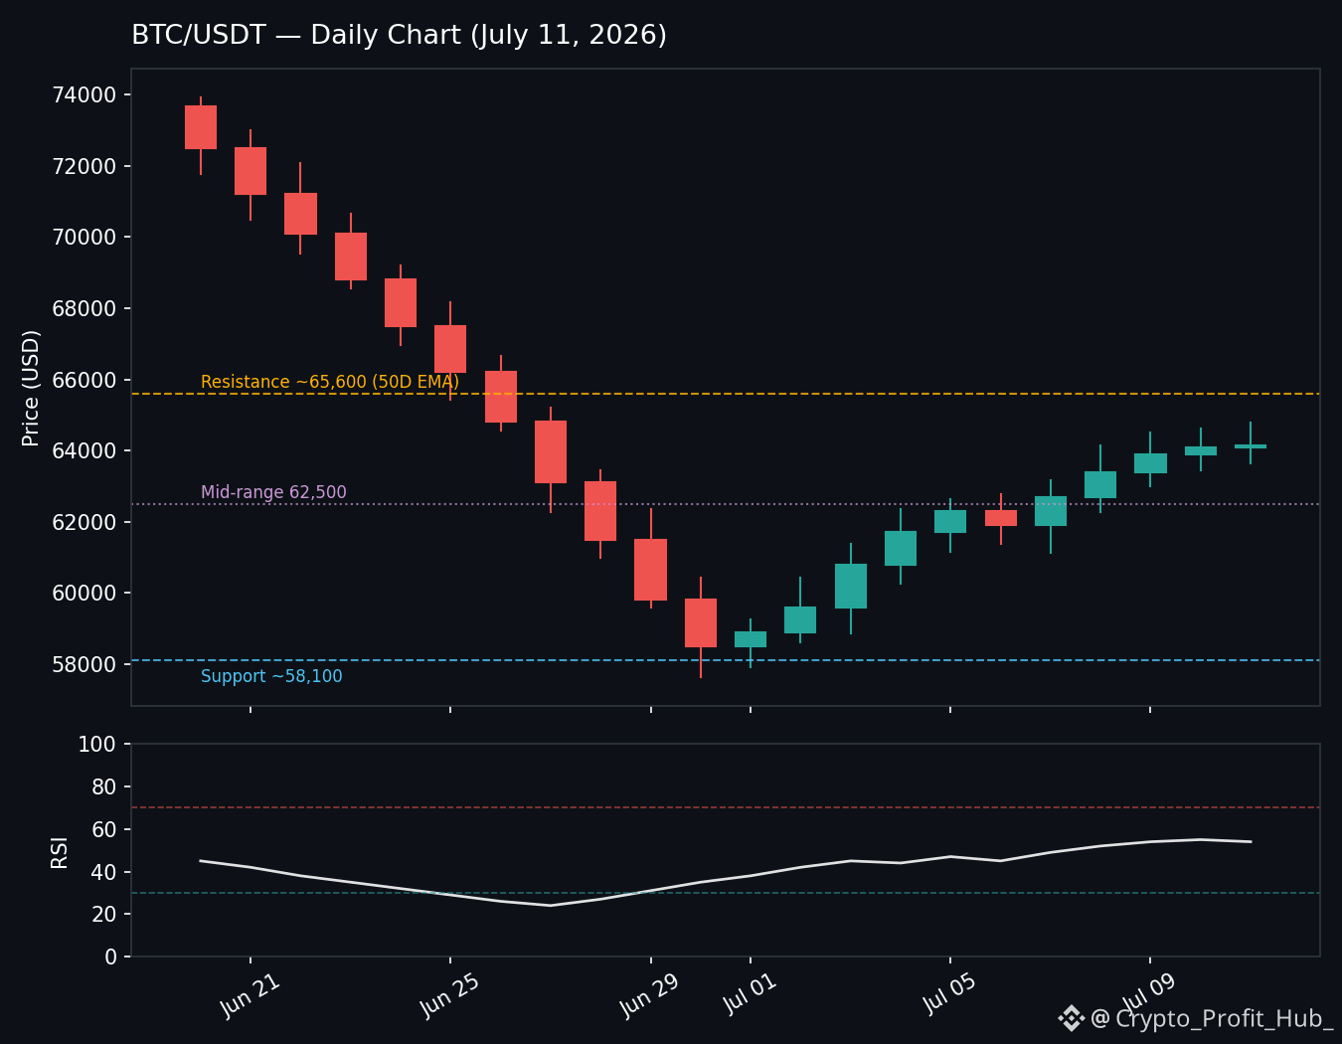Viewport: 1342px width, 1044px height.
Task: Click the green candle at Jul 05
Action: coord(950,522)
